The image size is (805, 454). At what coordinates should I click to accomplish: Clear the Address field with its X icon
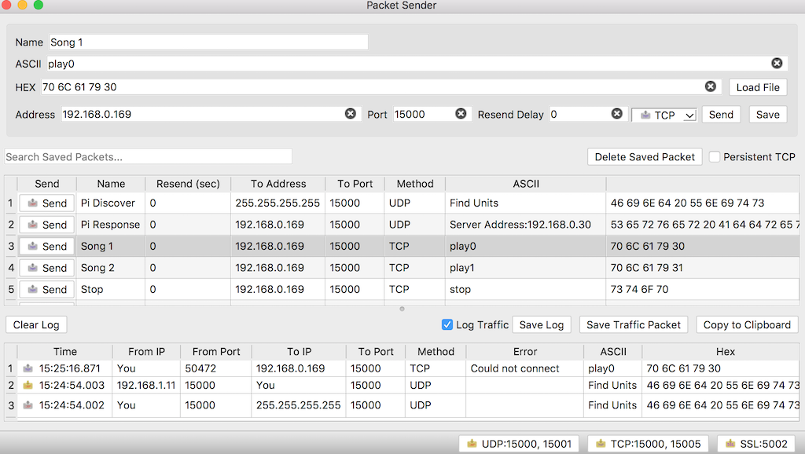tap(350, 113)
